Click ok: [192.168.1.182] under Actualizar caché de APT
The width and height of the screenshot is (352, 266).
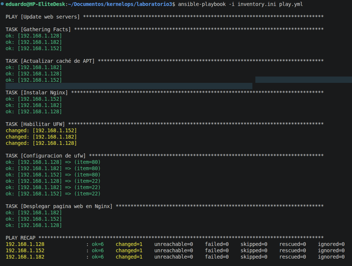tap(34, 68)
